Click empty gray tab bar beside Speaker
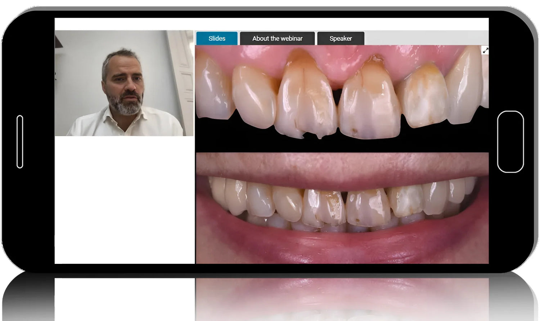This screenshot has width=540, height=321. coord(425,38)
